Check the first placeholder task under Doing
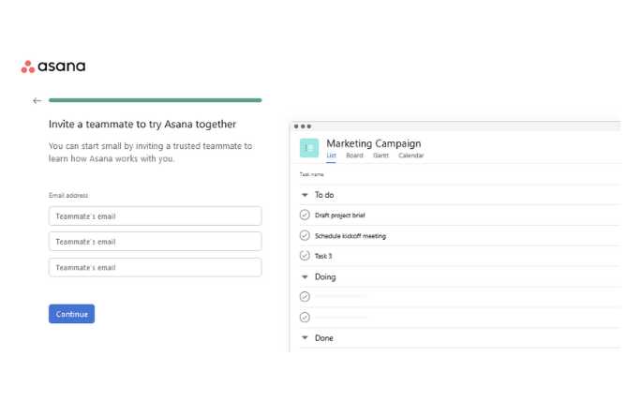Image resolution: width=626 pixels, height=401 pixels. point(305,297)
